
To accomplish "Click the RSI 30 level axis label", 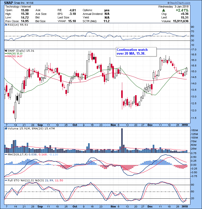I will point(192,40).
